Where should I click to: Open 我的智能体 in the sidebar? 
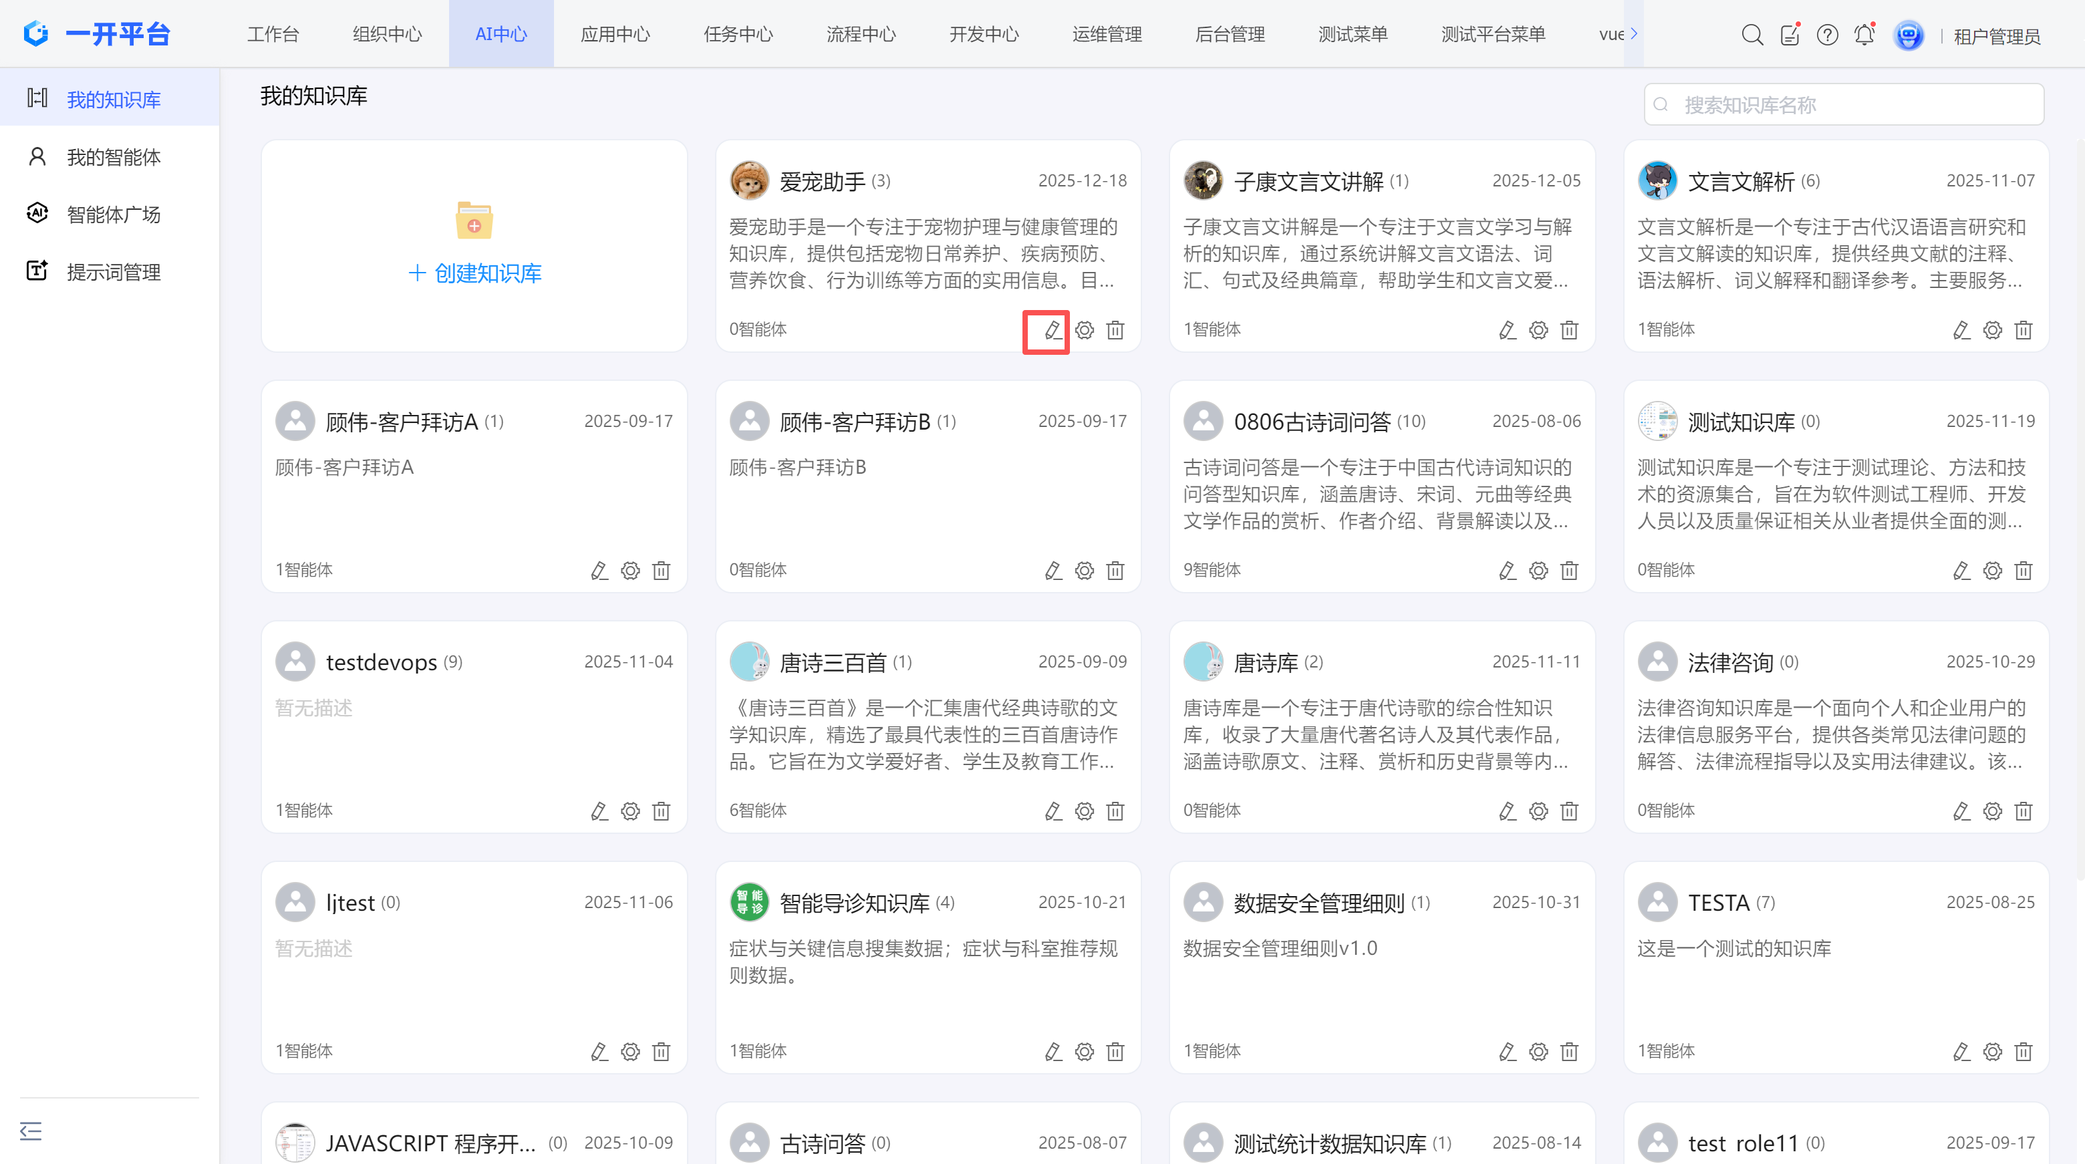click(114, 157)
